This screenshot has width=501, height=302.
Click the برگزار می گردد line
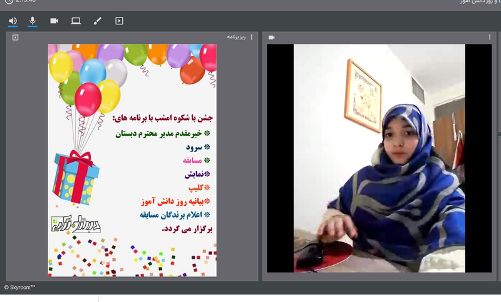[x=187, y=229]
